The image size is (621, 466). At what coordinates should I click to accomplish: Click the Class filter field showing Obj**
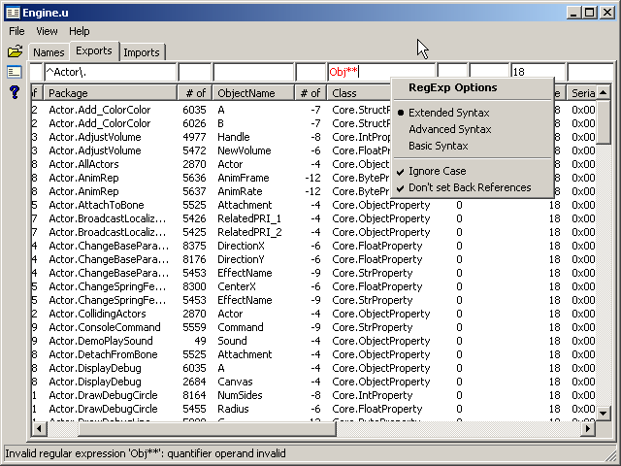click(x=359, y=72)
